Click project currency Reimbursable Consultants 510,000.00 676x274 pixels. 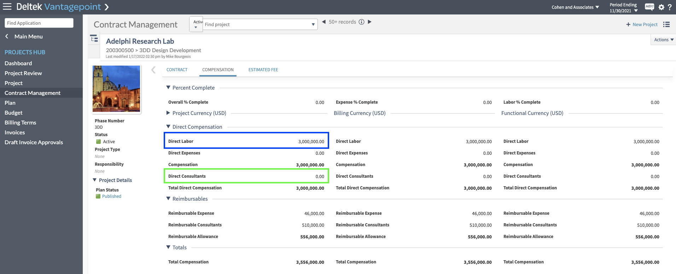pyautogui.click(x=313, y=225)
